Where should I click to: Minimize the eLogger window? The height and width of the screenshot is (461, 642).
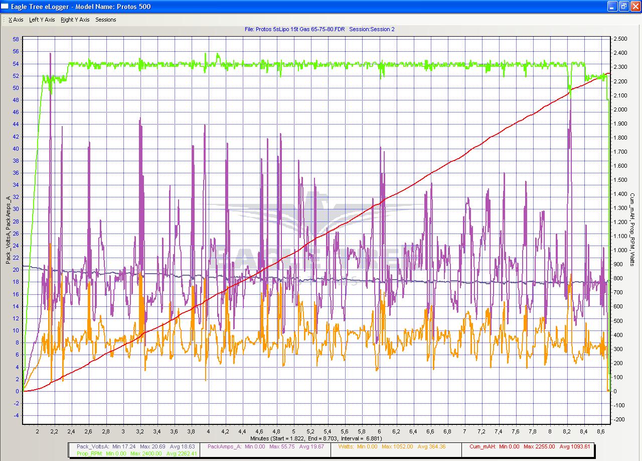[x=612, y=7]
